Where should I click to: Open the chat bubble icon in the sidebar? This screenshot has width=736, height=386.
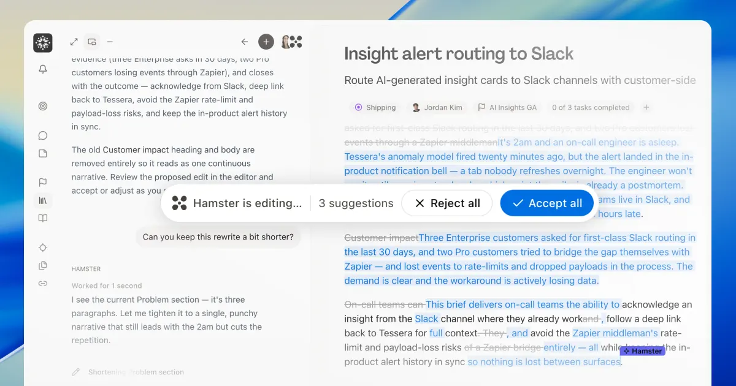[43, 135]
